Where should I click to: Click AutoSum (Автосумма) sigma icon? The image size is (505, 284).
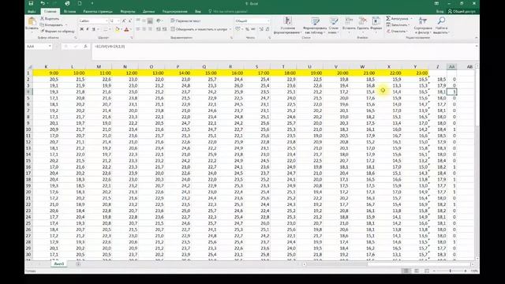[388, 19]
